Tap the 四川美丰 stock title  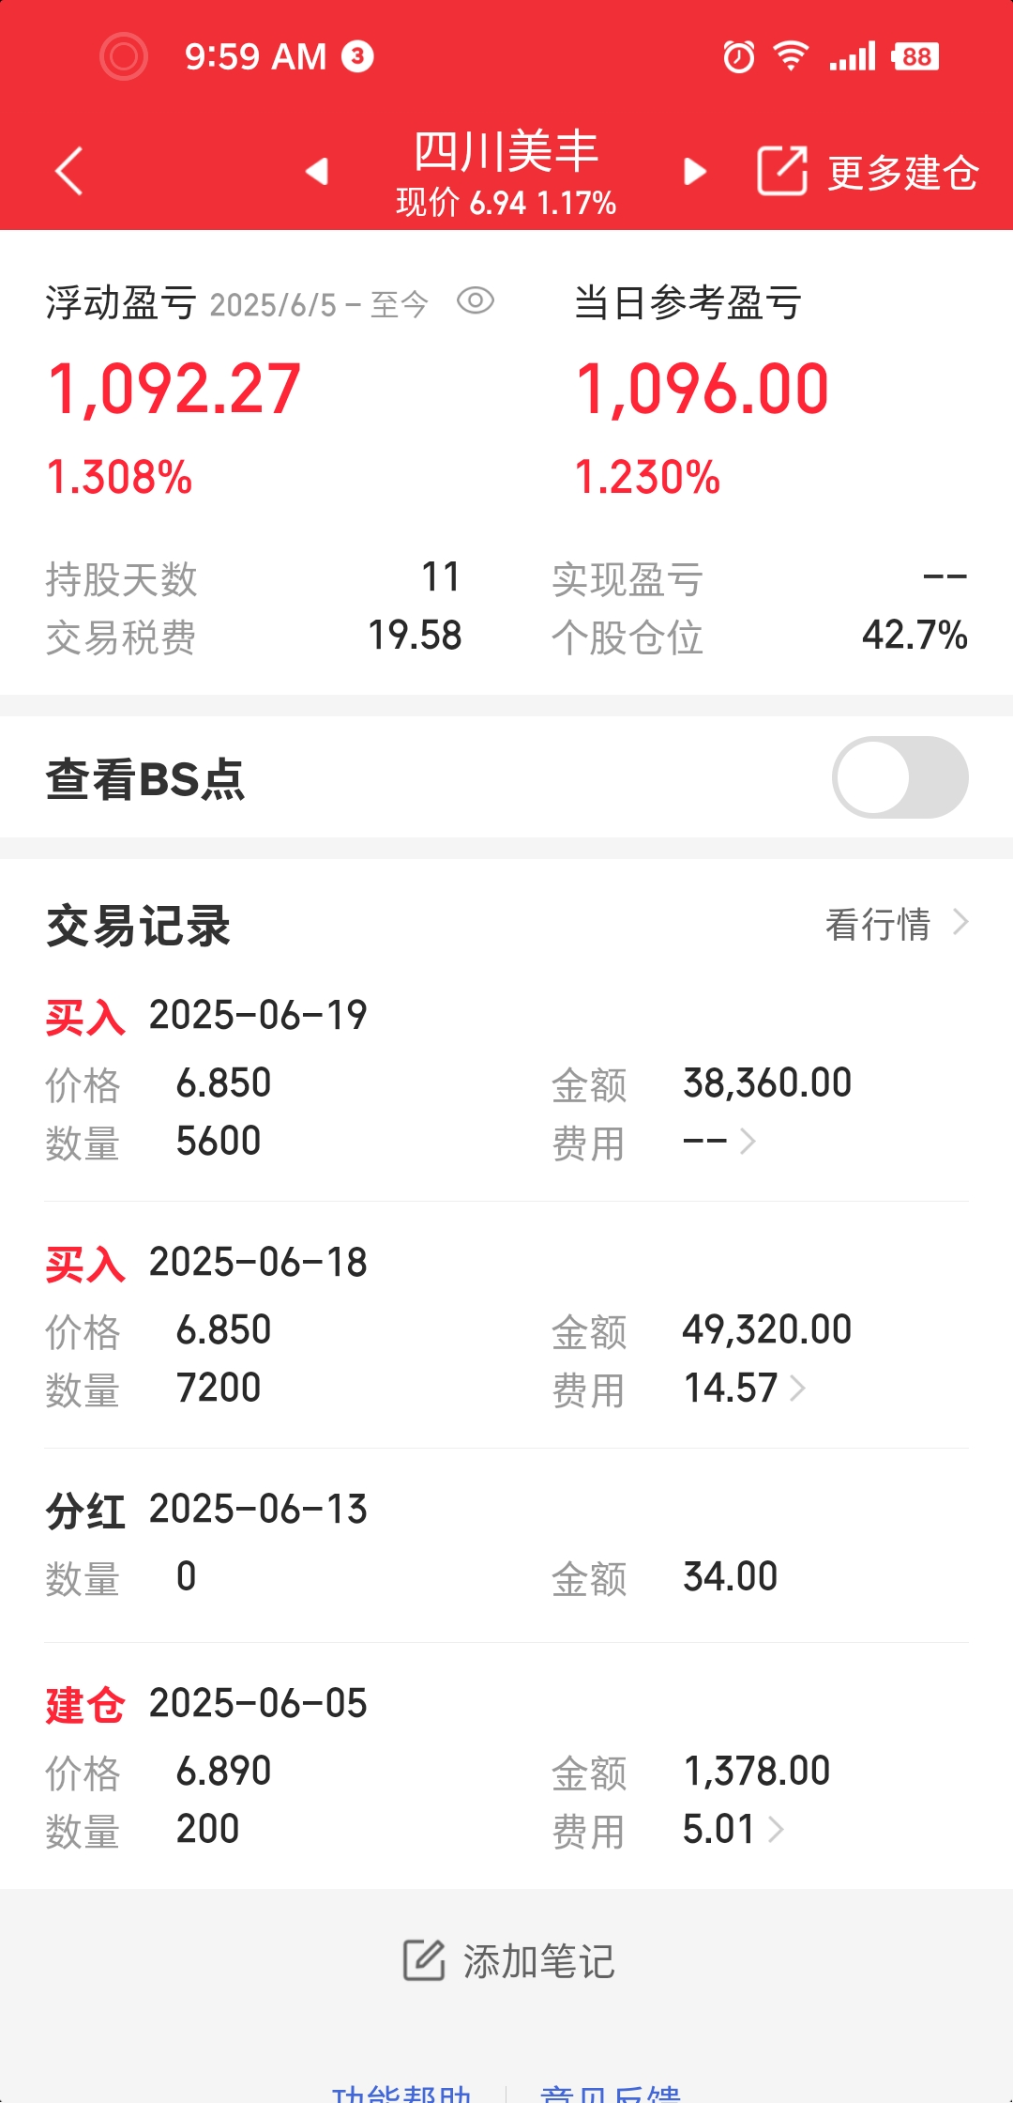506,152
